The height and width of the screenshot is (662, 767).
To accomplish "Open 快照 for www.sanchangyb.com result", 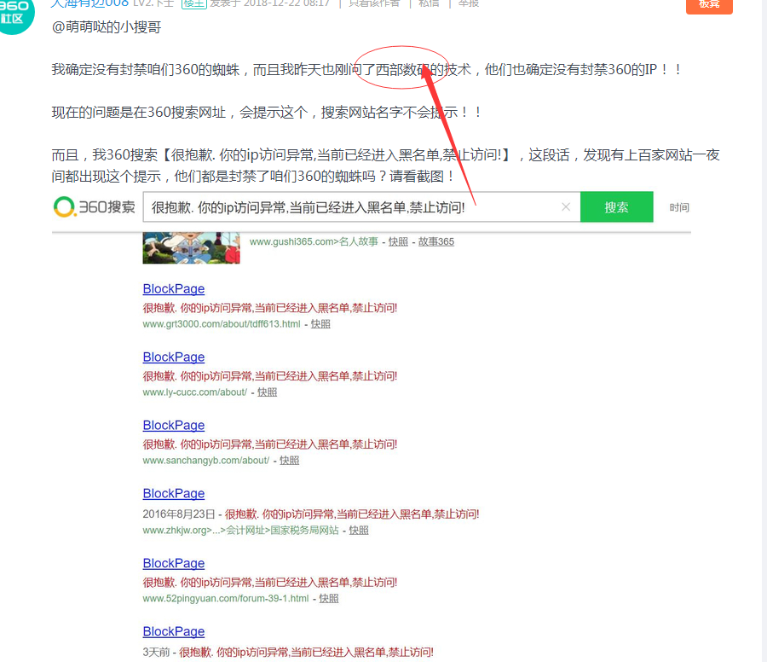I will 289,461.
